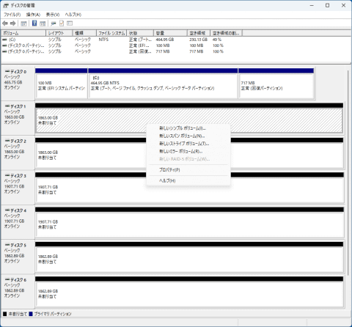The width and height of the screenshot is (352, 327).
Task: Open the view settings toolbar icon
Action: coord(70,23)
